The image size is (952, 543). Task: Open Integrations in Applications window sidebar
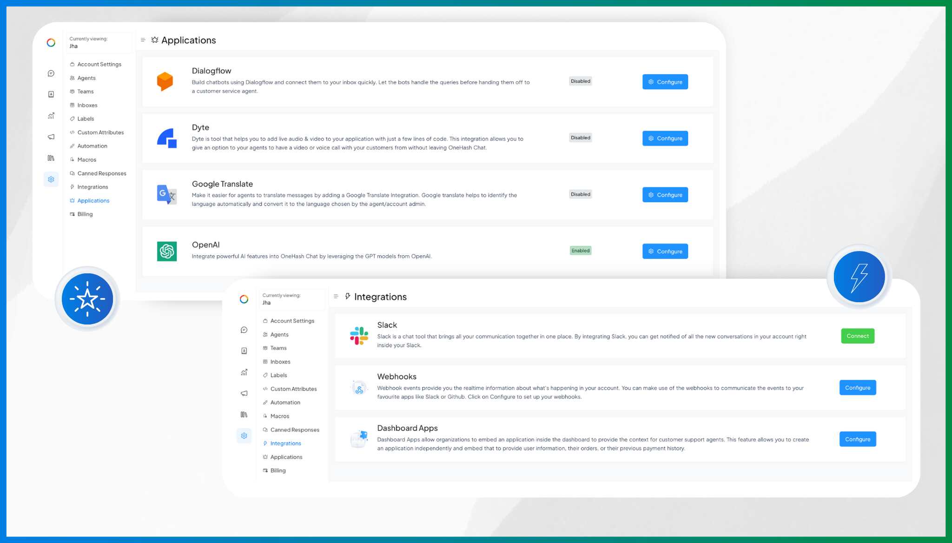coord(89,187)
